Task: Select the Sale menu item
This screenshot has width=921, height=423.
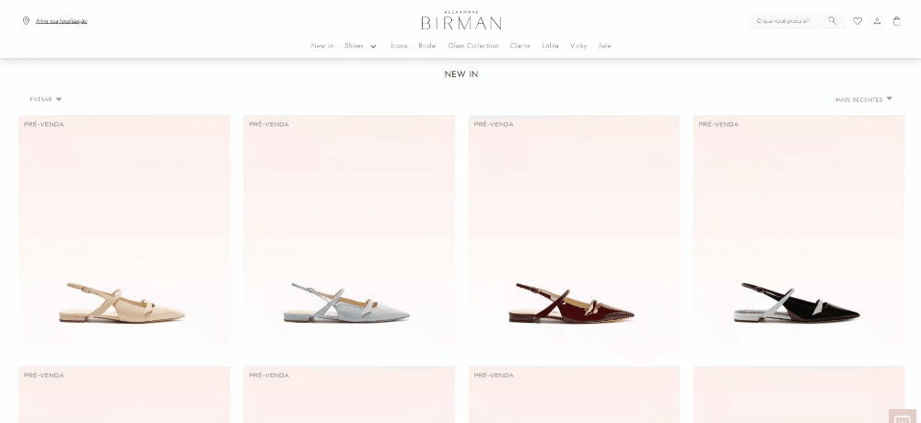Action: click(x=605, y=46)
